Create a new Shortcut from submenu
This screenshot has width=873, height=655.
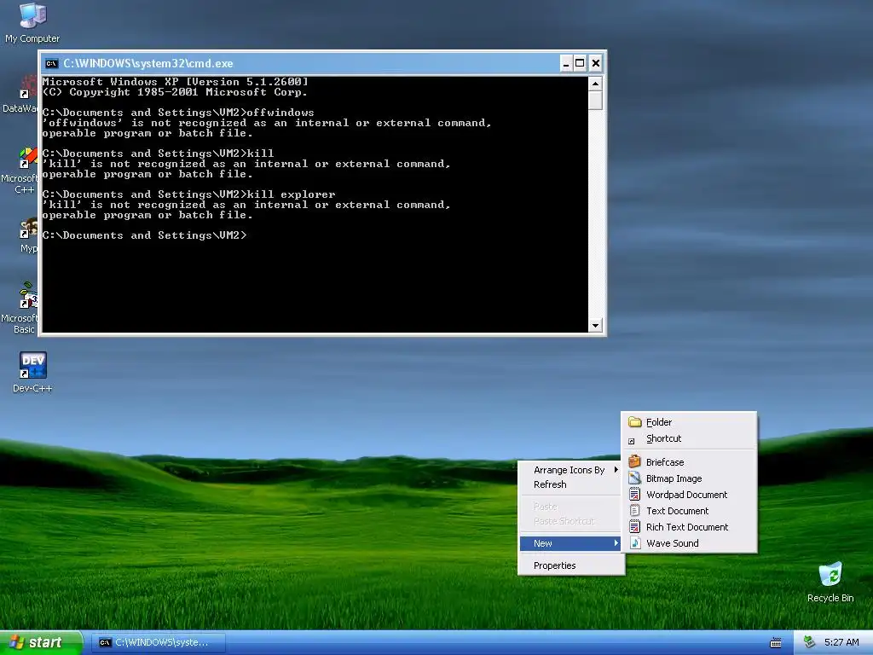click(x=689, y=438)
